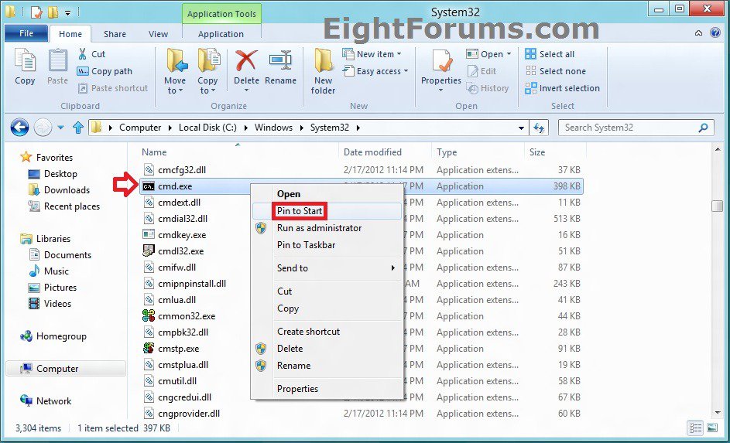Click History in the Open group
This screenshot has height=443, width=730.
488,88
